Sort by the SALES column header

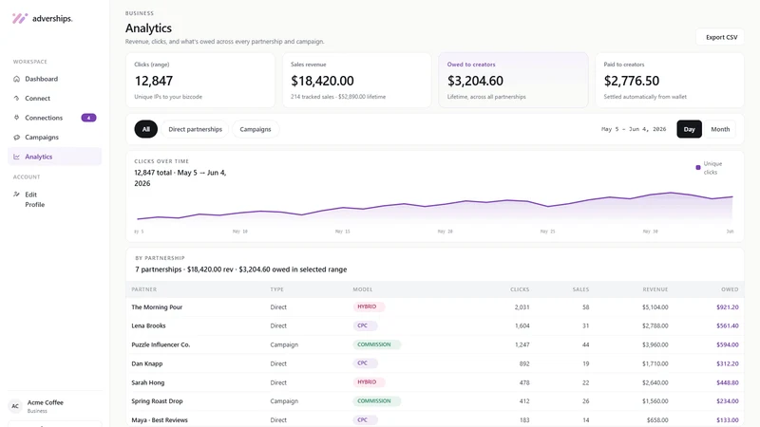coord(580,289)
